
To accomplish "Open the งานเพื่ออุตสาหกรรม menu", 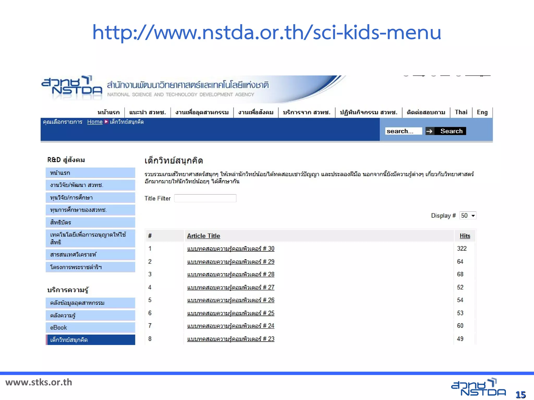I will 202,112.
